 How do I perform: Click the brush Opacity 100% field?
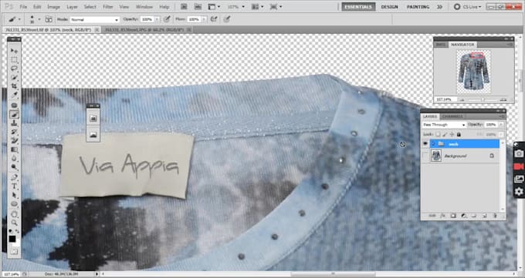pyautogui.click(x=147, y=19)
